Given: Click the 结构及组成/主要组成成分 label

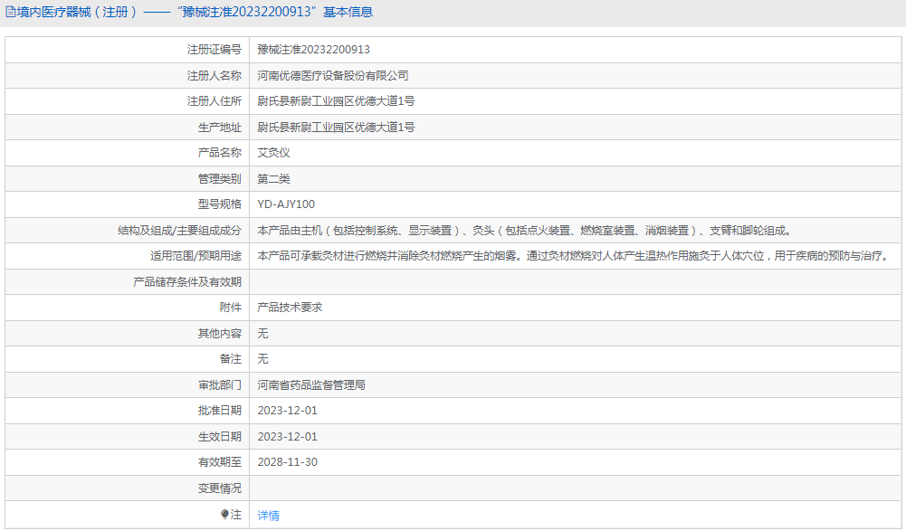Looking at the screenshot, I should click(x=180, y=231).
